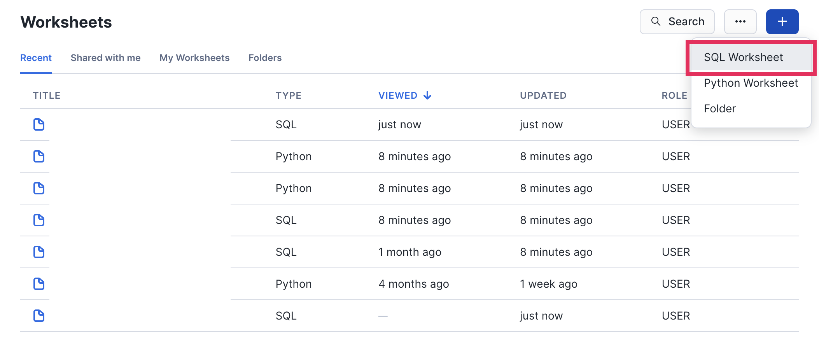
Task: Sort worksheets by the Title column header
Action: pyautogui.click(x=47, y=96)
